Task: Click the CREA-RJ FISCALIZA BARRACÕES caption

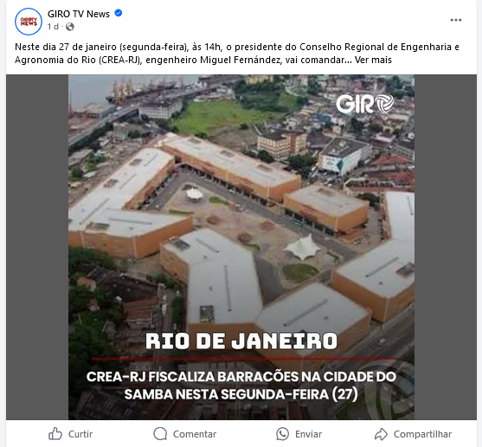Action: point(241,386)
